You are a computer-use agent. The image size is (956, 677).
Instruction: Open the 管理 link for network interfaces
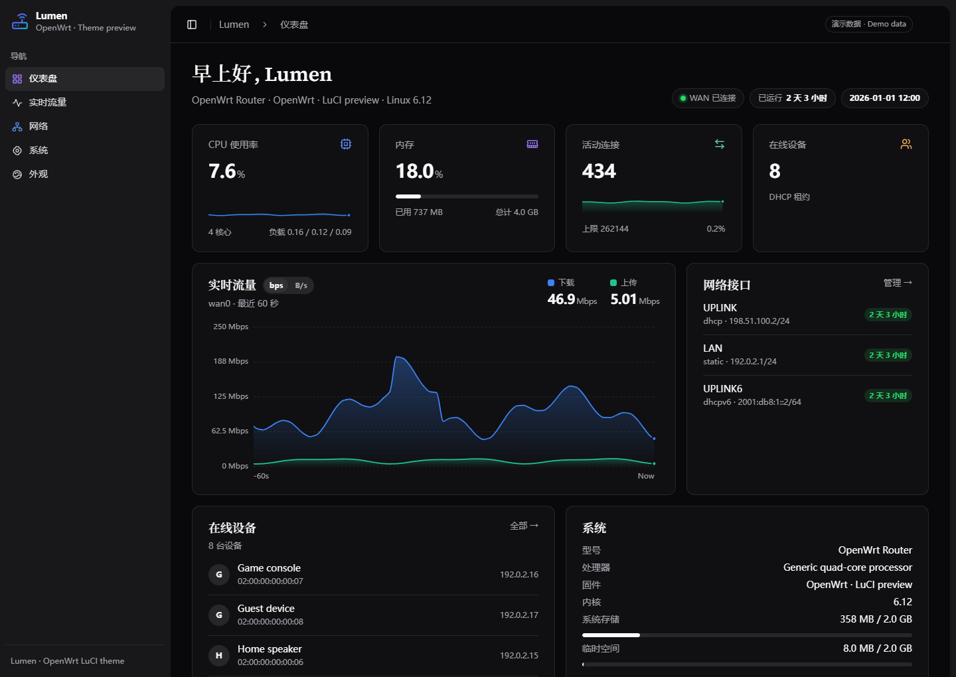[x=898, y=283]
